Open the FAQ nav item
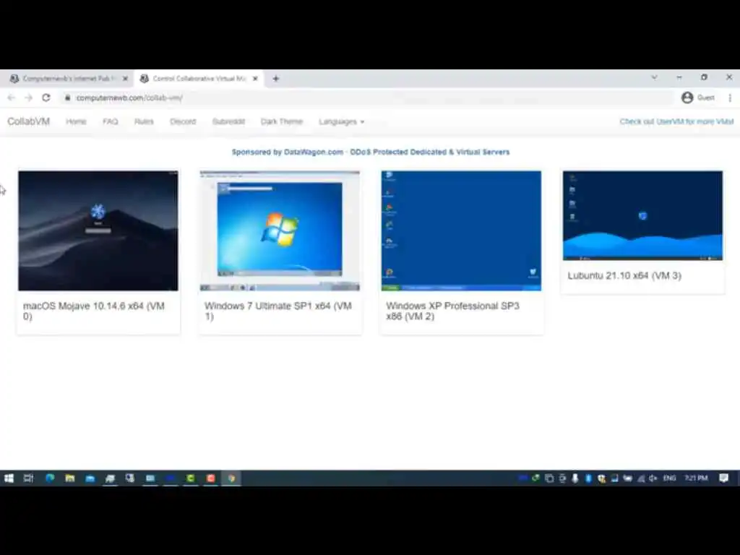 pyautogui.click(x=110, y=121)
